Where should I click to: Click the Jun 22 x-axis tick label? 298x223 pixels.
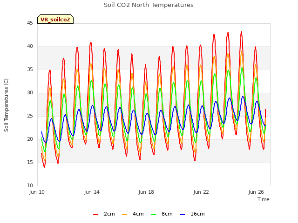coord(201,192)
